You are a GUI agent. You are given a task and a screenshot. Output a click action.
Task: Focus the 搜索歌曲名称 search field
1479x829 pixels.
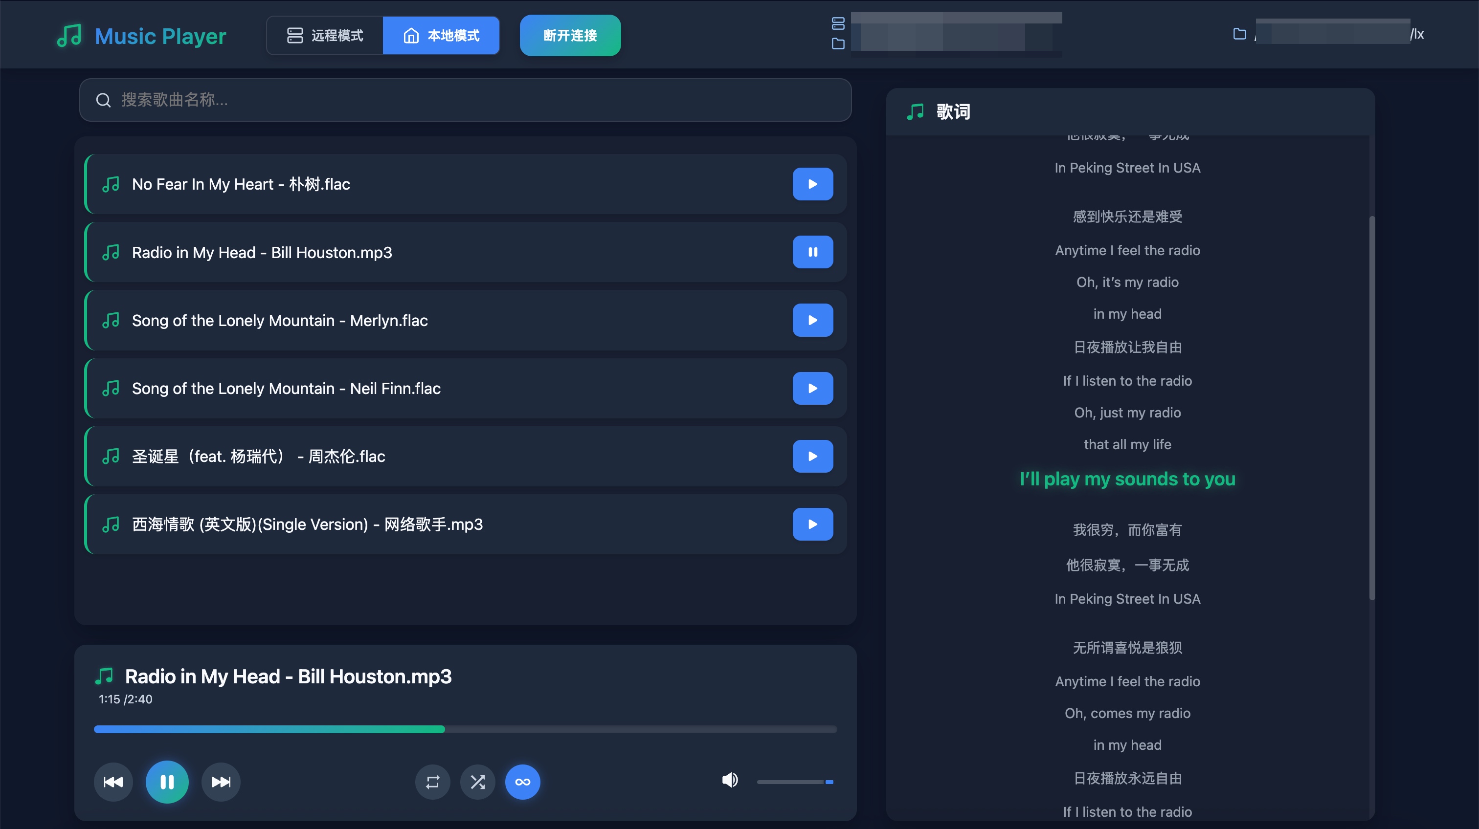pyautogui.click(x=465, y=100)
